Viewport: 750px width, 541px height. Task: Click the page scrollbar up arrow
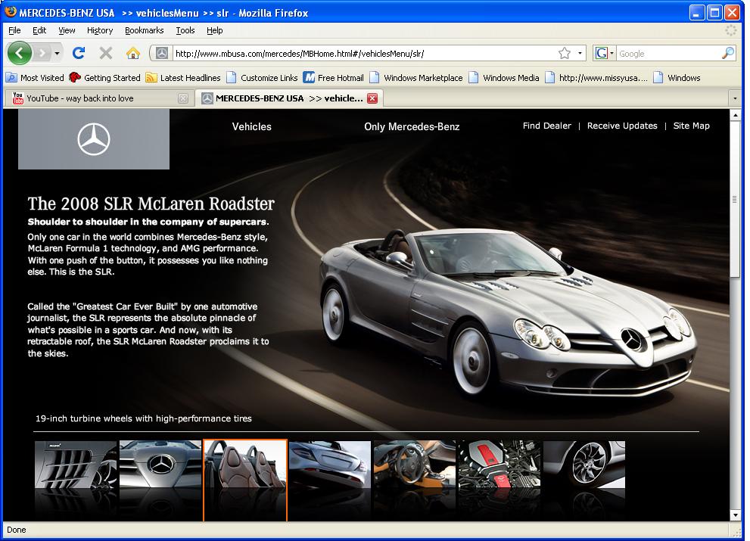click(x=735, y=115)
